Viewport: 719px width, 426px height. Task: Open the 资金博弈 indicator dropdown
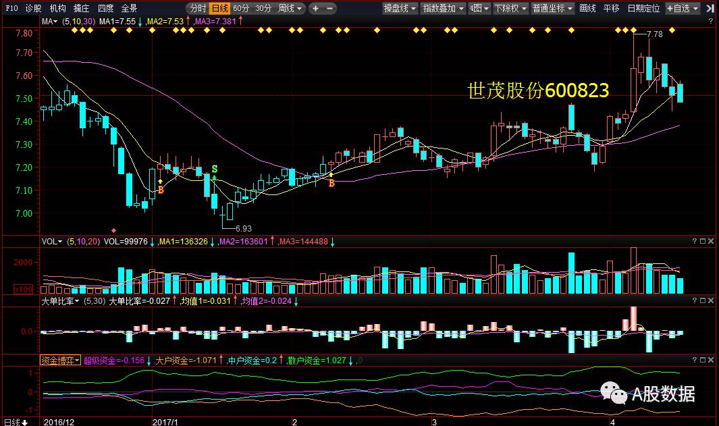(x=60, y=361)
